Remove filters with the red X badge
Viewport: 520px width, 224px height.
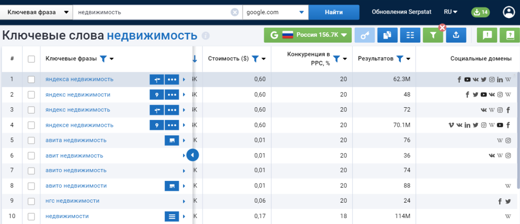click(442, 28)
